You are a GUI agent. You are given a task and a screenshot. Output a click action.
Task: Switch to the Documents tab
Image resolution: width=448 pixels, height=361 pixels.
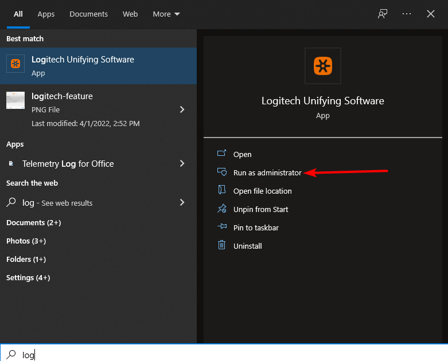pos(88,14)
